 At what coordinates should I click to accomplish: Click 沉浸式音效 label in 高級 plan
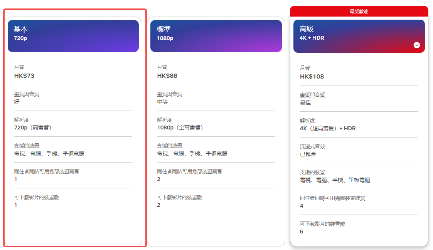click(x=313, y=147)
